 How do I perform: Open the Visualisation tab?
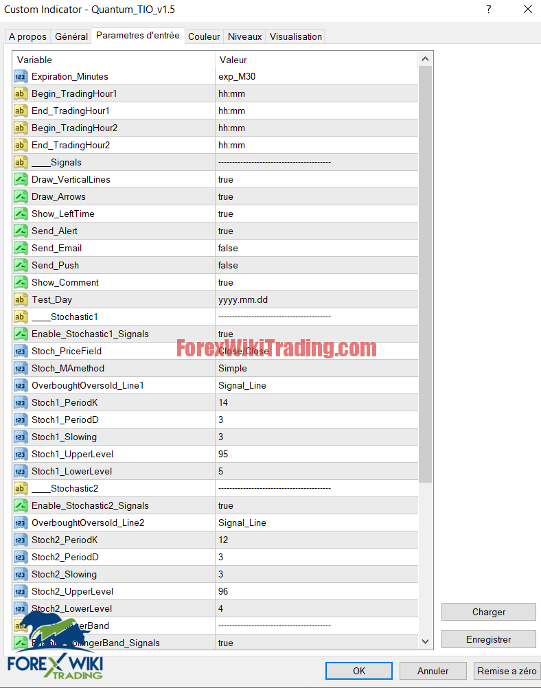pyautogui.click(x=296, y=36)
